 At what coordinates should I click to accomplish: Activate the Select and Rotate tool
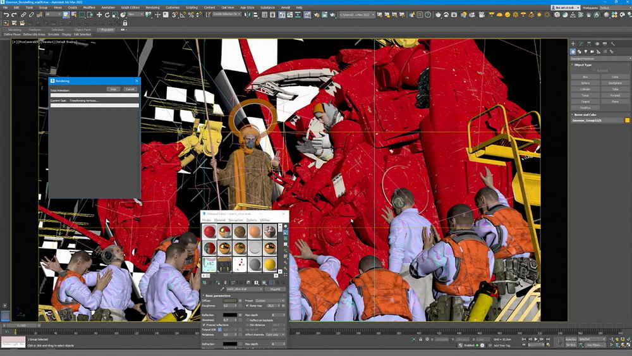pyautogui.click(x=107, y=15)
